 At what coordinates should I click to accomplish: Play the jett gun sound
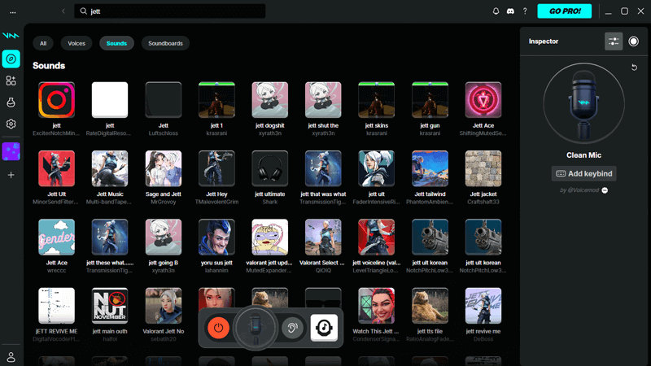[430, 100]
